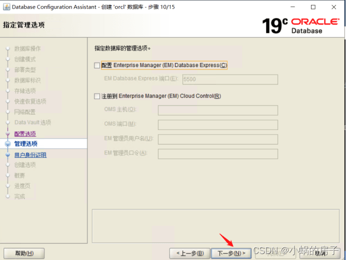Click the OMS host input field

[x=218, y=110]
